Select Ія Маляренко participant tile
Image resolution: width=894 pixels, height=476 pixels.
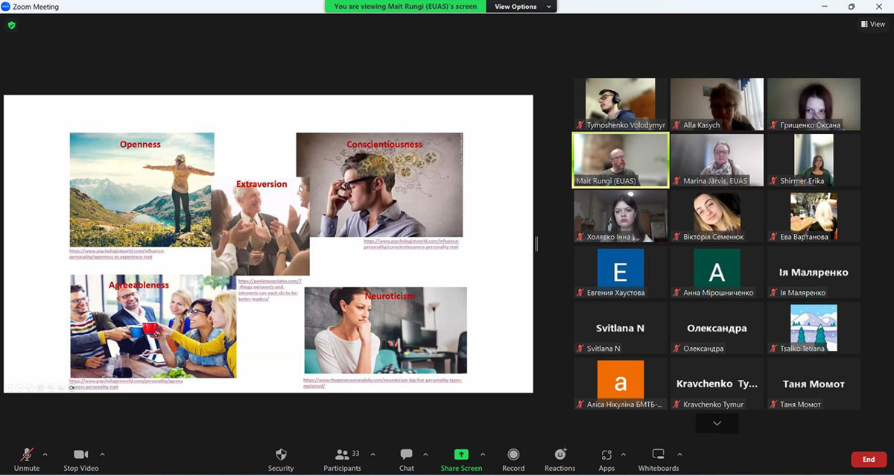pyautogui.click(x=814, y=272)
